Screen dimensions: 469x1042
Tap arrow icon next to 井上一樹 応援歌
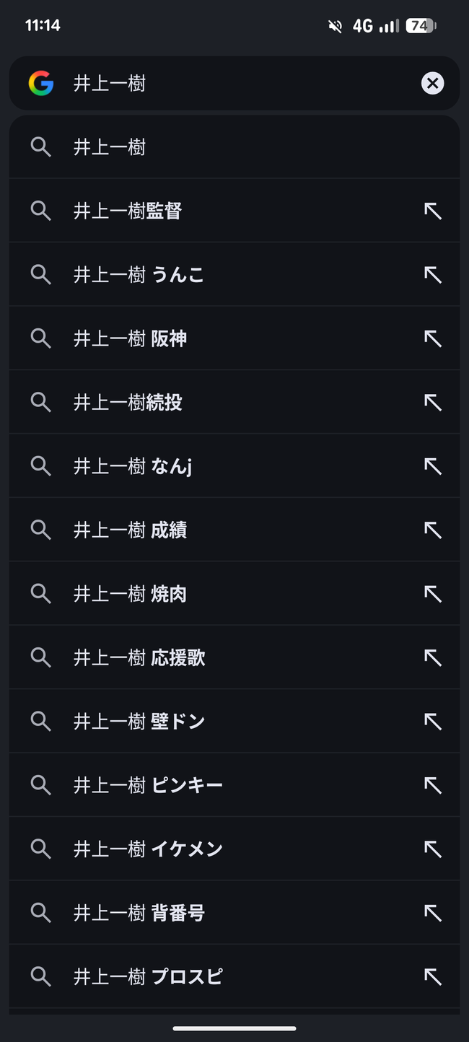pyautogui.click(x=432, y=657)
